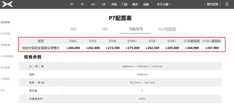This screenshot has height=105, width=234.
Task: Click the seat count value 5
Action: click(142, 90)
